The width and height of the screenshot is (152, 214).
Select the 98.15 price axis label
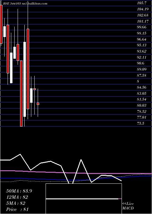142,33
